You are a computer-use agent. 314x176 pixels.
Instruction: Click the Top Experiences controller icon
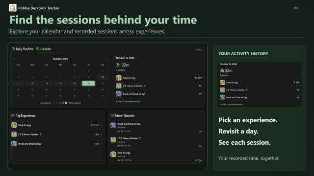click(13, 115)
